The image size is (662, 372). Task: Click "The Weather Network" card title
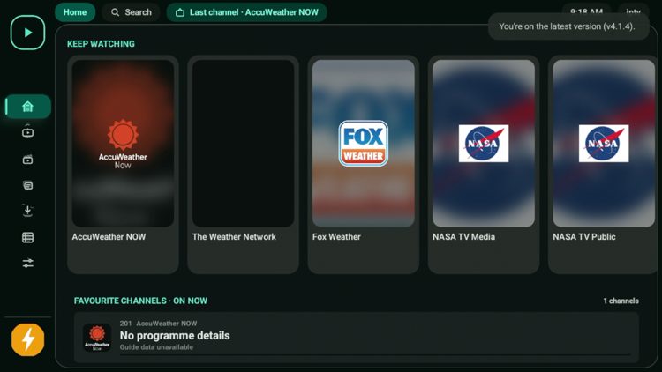(234, 236)
